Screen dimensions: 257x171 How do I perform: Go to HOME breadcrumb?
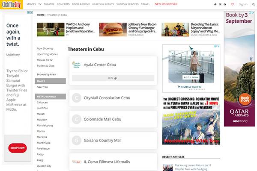pyautogui.click(x=41, y=15)
